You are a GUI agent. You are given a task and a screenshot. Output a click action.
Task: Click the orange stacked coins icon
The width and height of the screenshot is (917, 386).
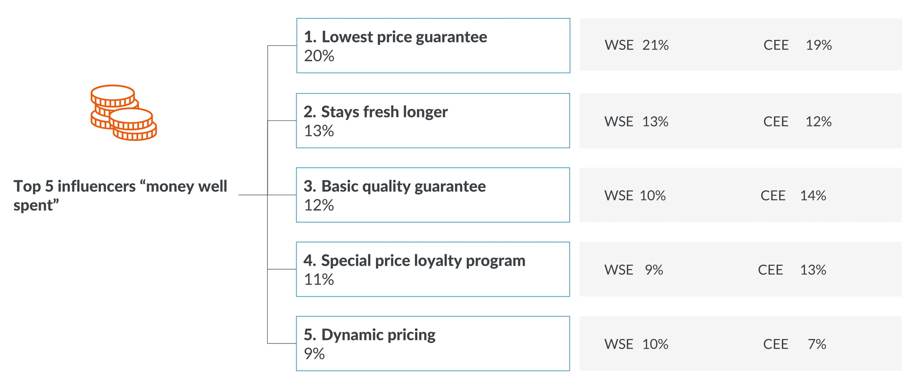click(x=124, y=113)
